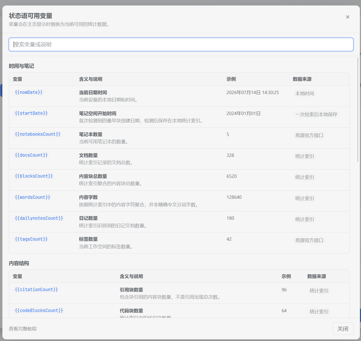Click the 笔记空间开始时间 description title

tap(98, 113)
